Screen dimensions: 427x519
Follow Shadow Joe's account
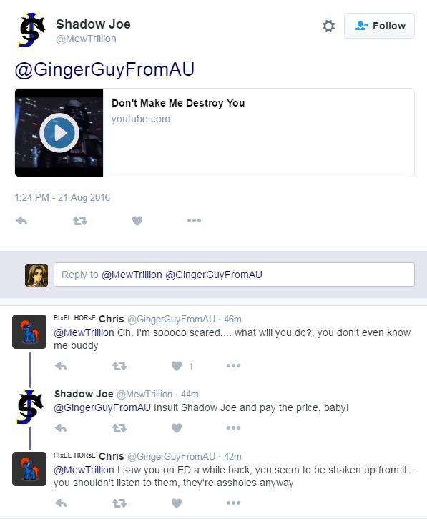tap(379, 26)
